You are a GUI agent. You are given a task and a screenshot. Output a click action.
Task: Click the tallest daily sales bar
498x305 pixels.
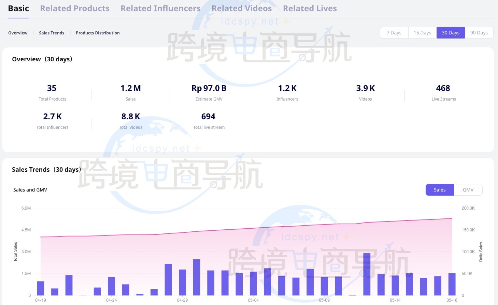point(367,274)
